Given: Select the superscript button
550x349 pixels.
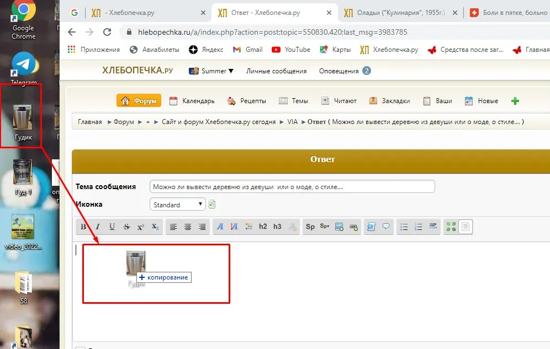Looking at the screenshot, I should click(x=141, y=227).
